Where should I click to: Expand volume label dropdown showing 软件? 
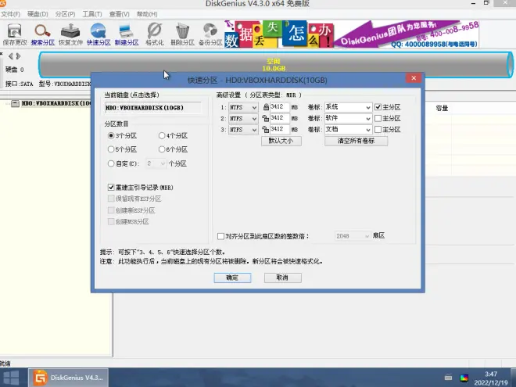(348, 119)
